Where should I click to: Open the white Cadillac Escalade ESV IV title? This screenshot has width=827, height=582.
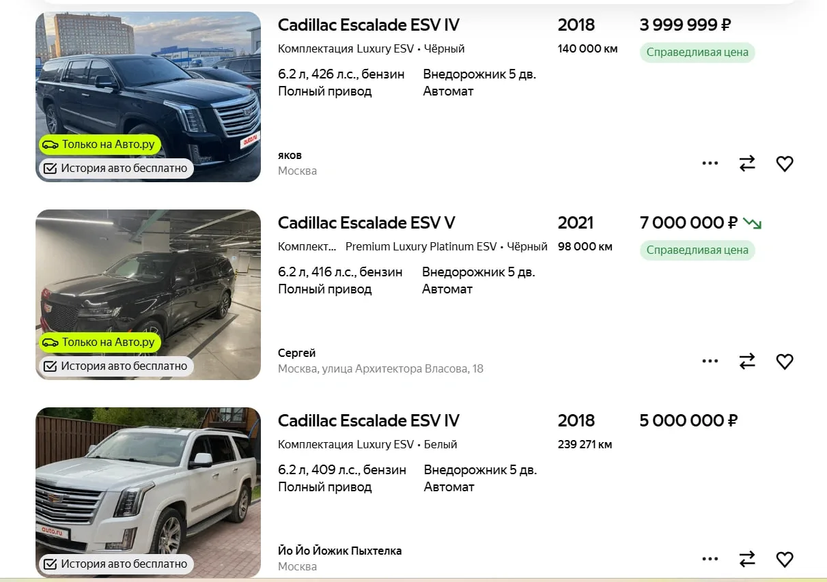point(369,421)
